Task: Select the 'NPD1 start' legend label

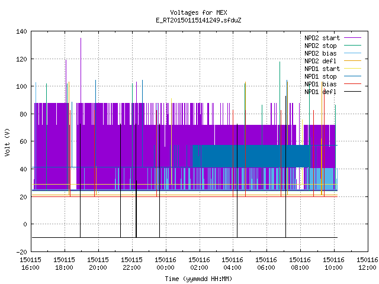Action: point(322,69)
